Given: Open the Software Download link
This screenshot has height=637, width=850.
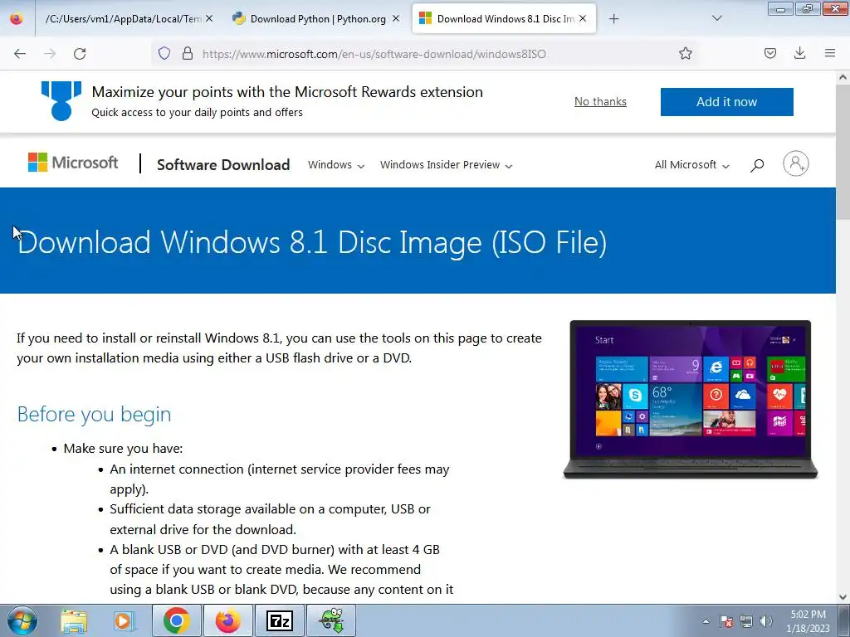Looking at the screenshot, I should pyautogui.click(x=223, y=165).
